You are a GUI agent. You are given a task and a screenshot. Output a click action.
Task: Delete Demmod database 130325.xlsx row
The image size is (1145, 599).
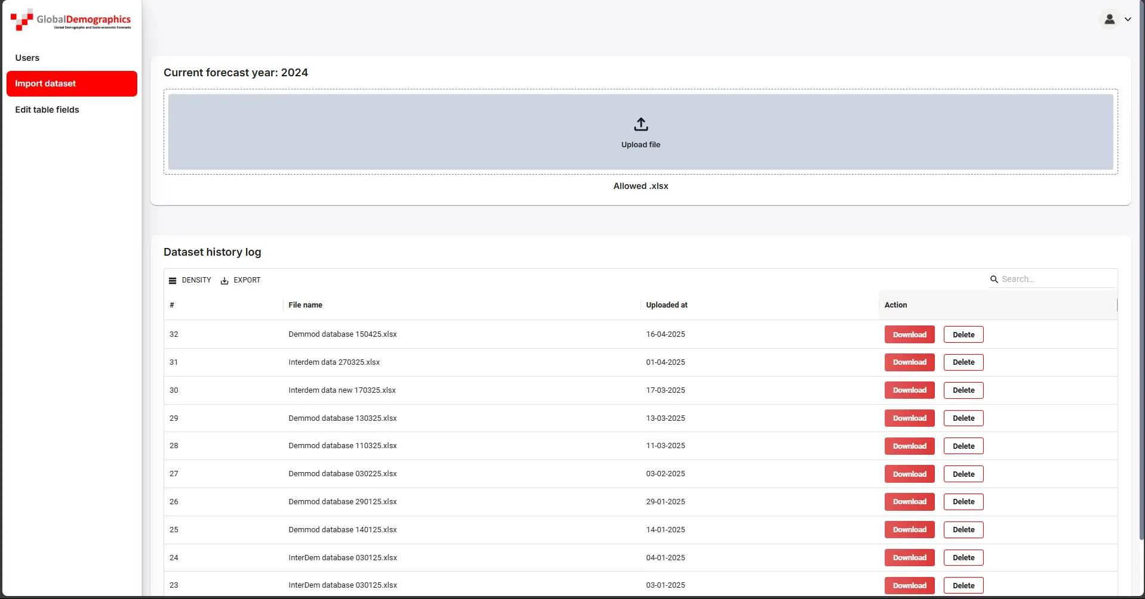[x=963, y=418]
